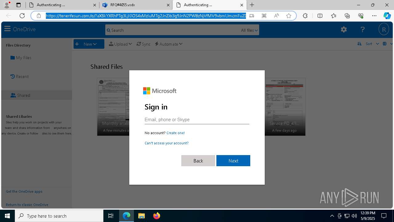Focus the Email, phone or Skype field

197,120
